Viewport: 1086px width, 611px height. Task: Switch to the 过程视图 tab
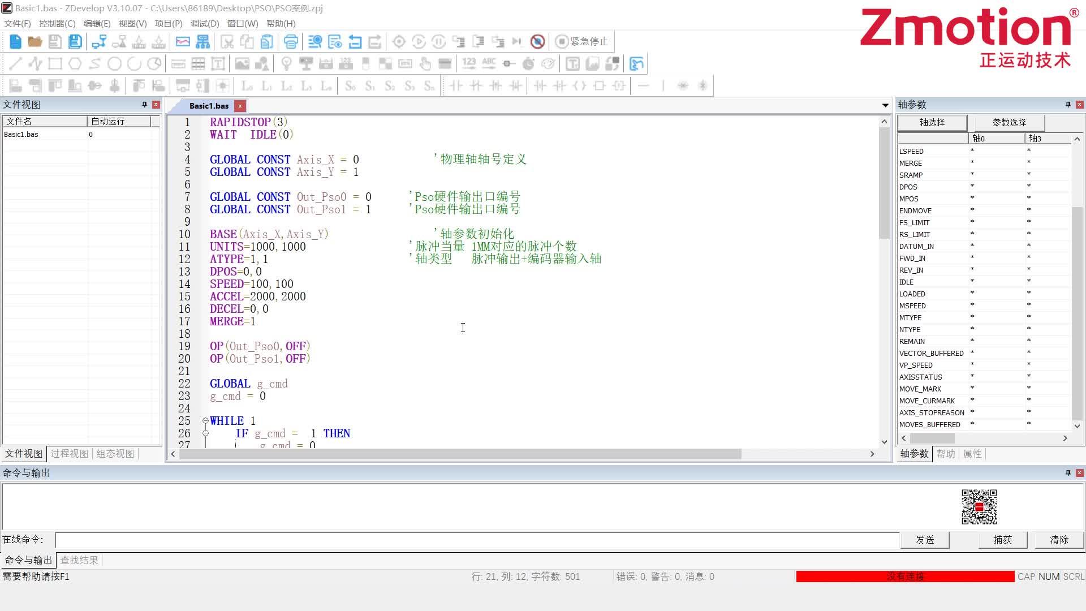(69, 454)
